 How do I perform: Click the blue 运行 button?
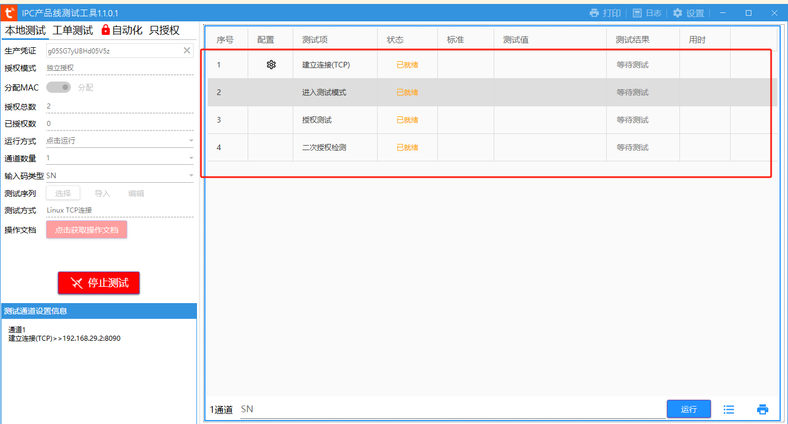(x=689, y=409)
